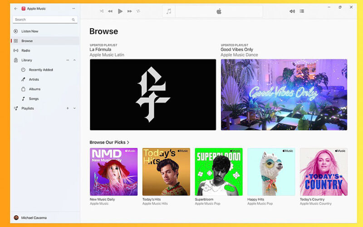Viewport: 363px width, 227px height.
Task: Open the Apple Music app icon
Action: tap(24, 9)
